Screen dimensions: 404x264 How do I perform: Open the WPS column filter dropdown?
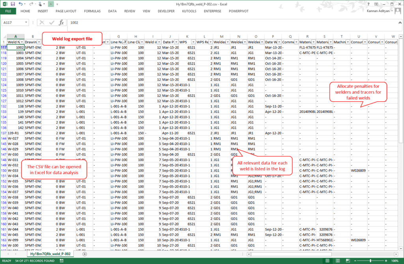(193, 42)
